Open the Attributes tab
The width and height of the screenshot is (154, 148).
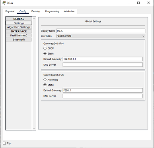69,11
